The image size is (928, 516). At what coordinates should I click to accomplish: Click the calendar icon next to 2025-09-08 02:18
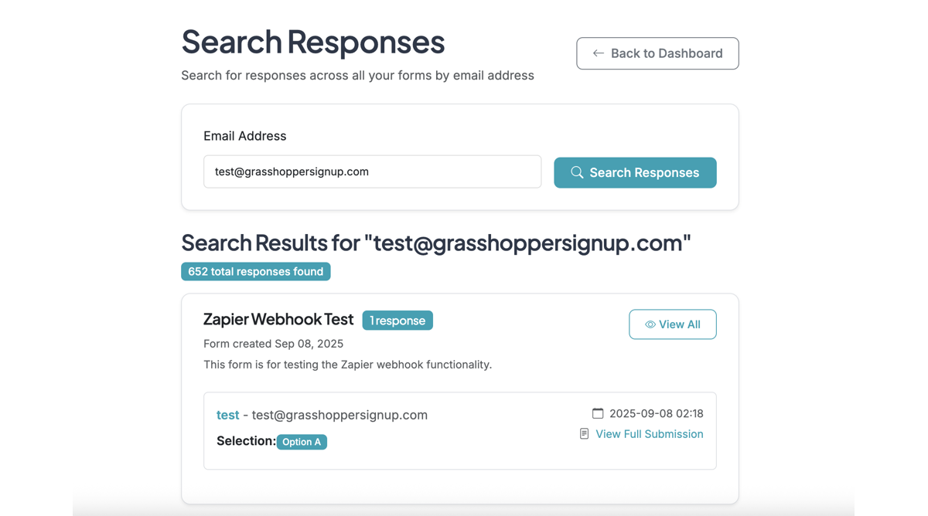point(598,413)
